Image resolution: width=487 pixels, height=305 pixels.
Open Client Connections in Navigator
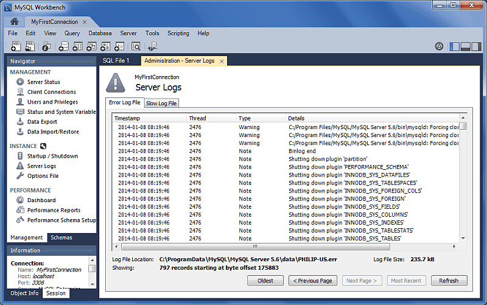[52, 92]
